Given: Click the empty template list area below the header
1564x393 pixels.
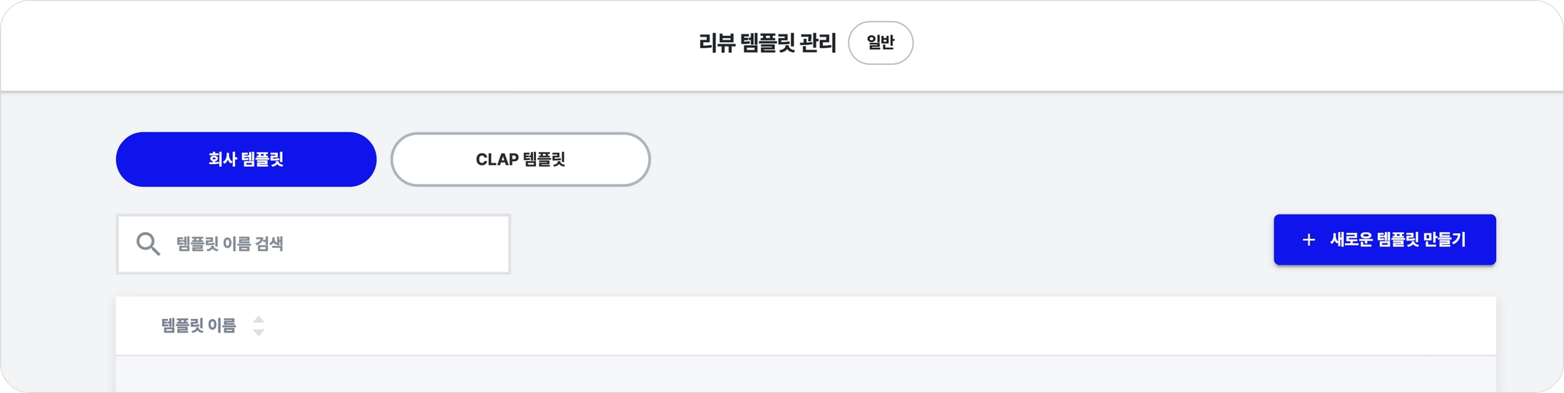Looking at the screenshot, I should pos(806,375).
